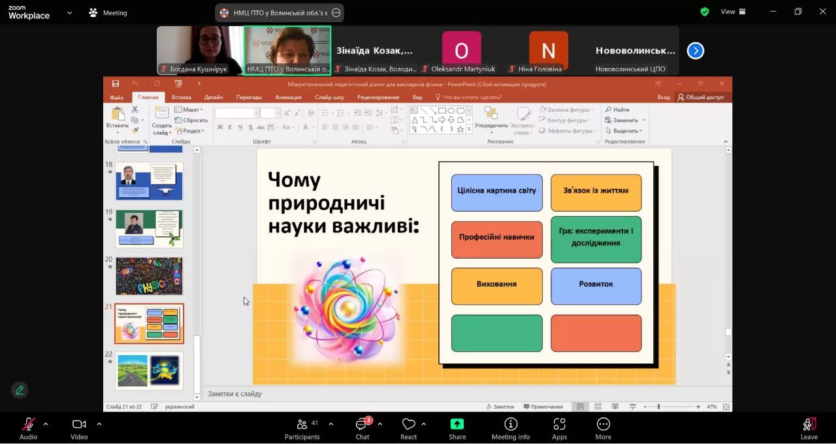836x444 pixels.
Task: Click the annotation pencil icon
Action: (x=20, y=390)
